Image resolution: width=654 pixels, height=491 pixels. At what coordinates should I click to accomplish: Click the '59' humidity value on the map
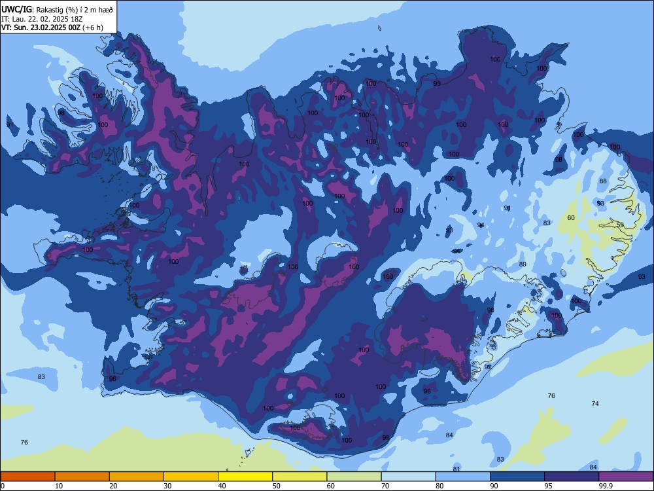pos(620,225)
